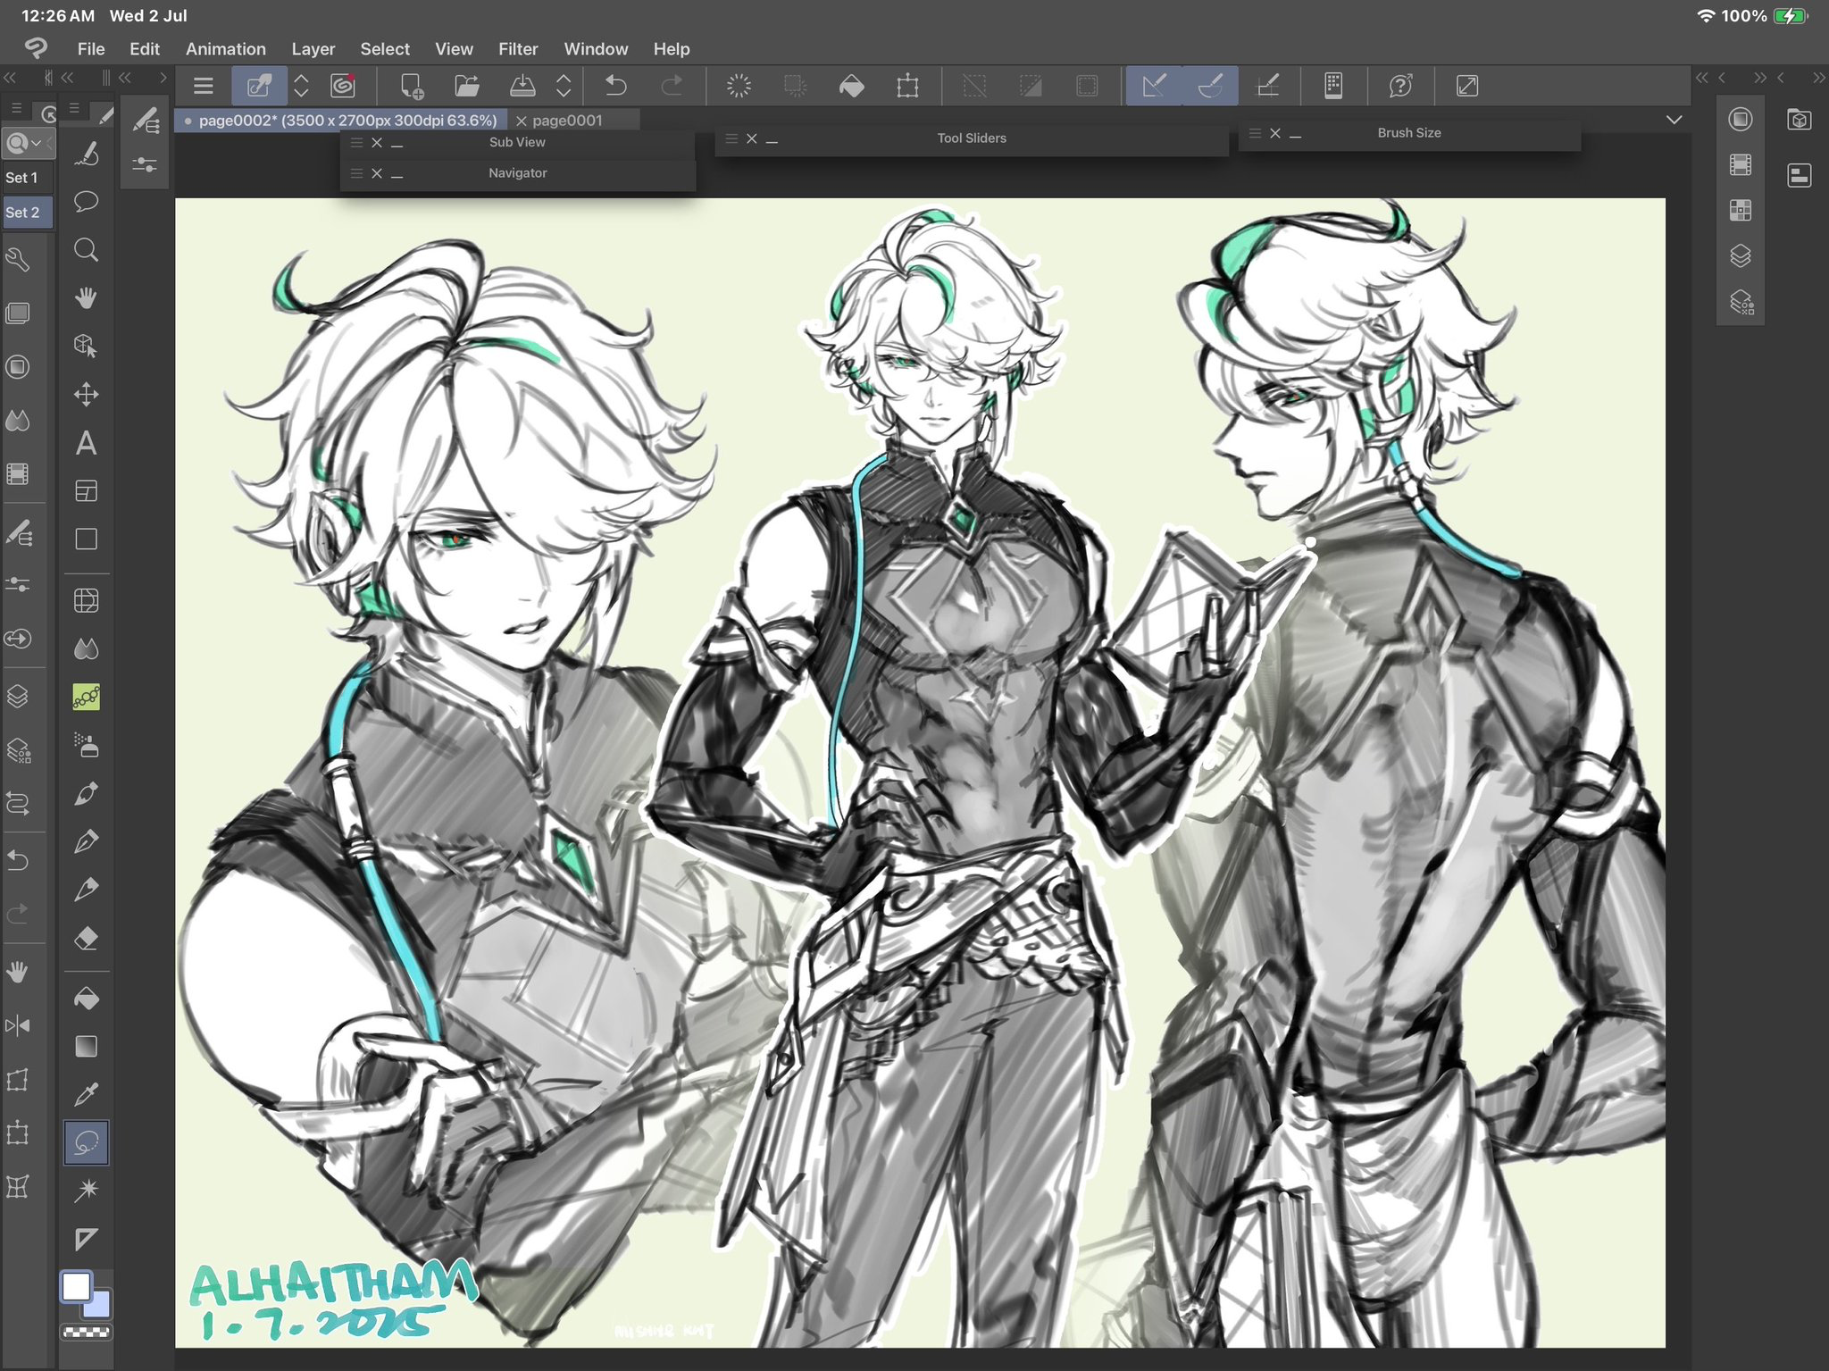Click the Navigator panel title
The image size is (1829, 1371).
coord(518,173)
